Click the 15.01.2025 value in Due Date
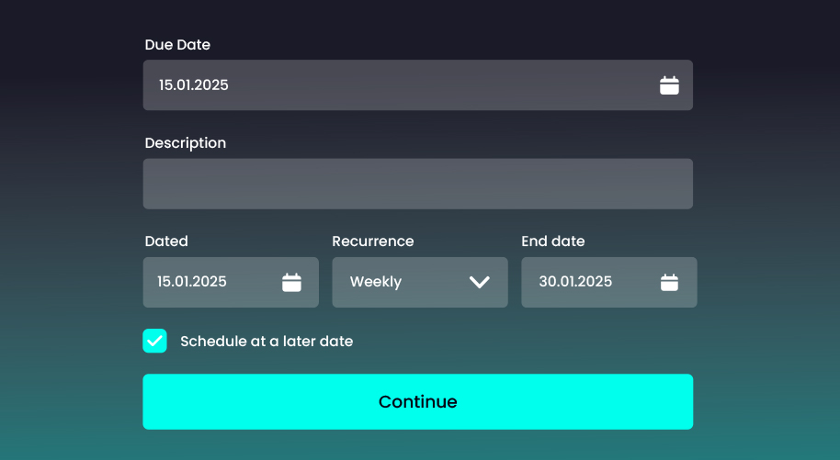 click(194, 85)
